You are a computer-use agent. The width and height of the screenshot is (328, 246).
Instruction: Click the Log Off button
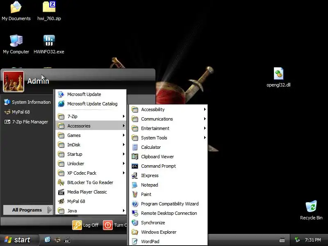point(85,225)
